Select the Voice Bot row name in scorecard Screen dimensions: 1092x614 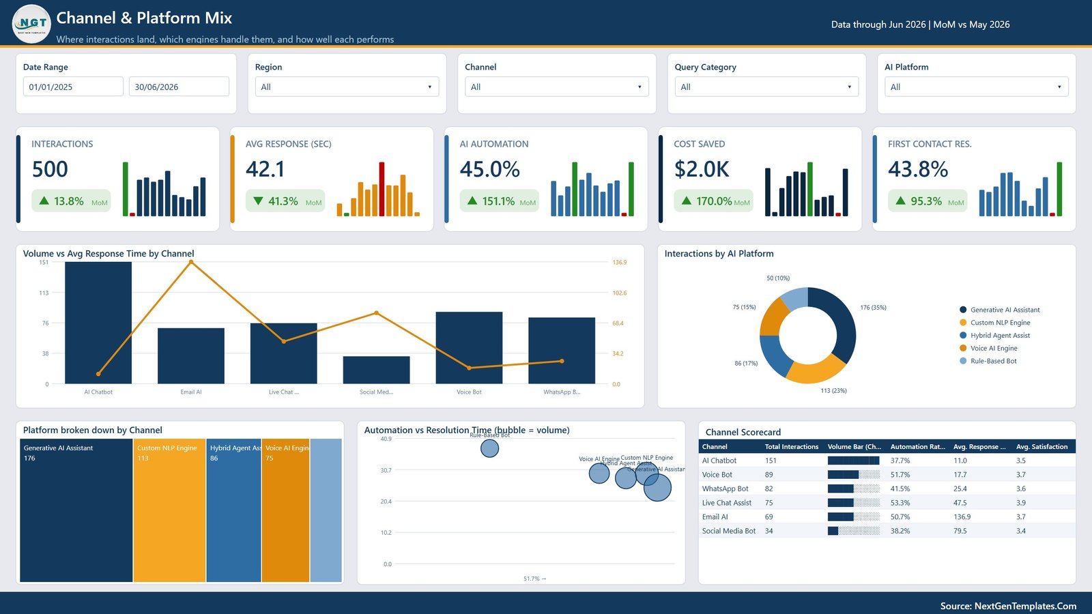tap(717, 475)
